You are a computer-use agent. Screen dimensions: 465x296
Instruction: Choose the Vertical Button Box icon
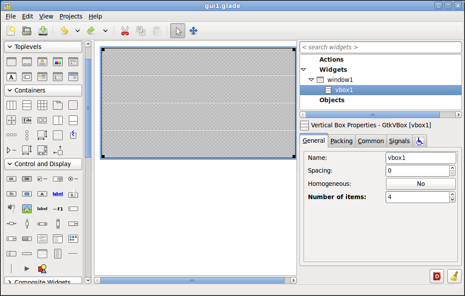27,135
